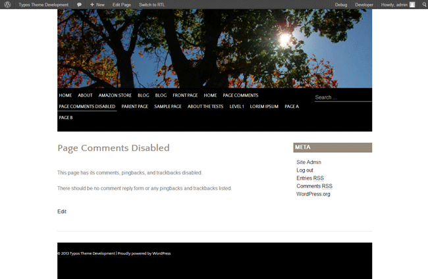The image size is (428, 279).
Task: Click the admin avatar thumbnail
Action: [x=412, y=5]
